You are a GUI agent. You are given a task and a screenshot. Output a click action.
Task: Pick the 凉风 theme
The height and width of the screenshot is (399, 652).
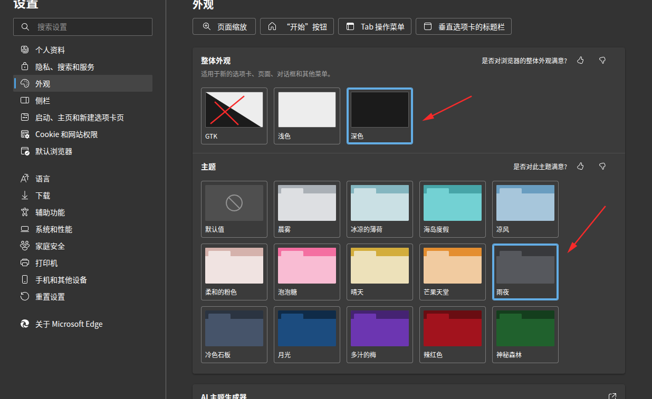click(525, 209)
